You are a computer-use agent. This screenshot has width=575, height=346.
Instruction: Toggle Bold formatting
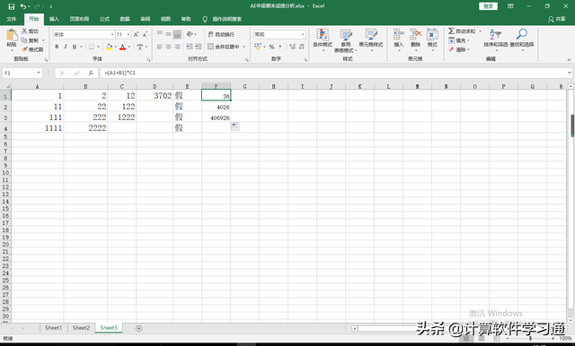pos(57,47)
